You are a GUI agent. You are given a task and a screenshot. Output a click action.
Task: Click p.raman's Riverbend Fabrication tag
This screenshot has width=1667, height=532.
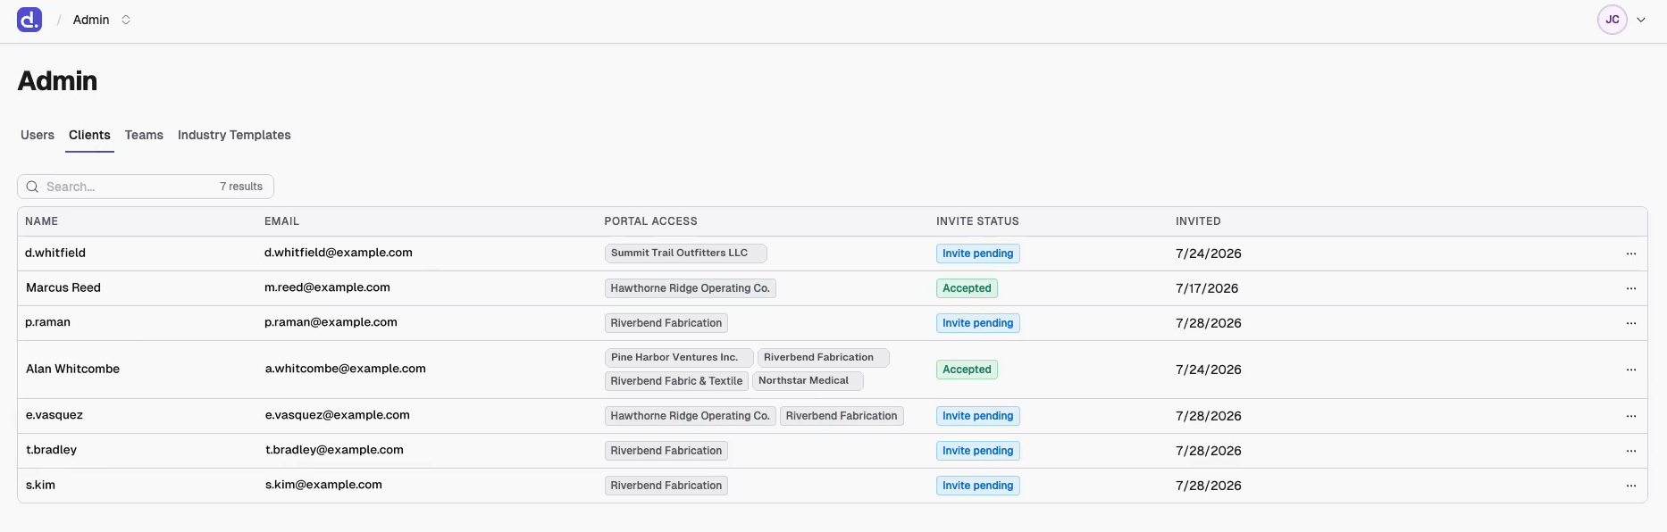pos(666,323)
